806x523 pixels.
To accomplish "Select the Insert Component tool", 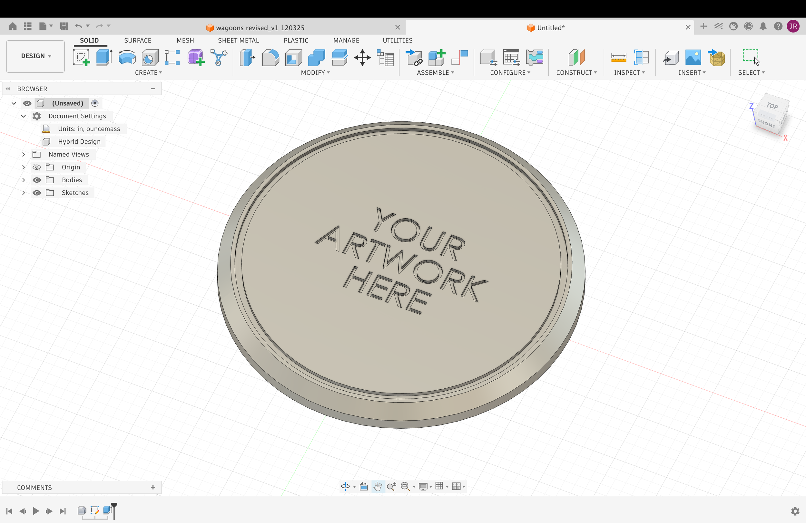I will (414, 57).
